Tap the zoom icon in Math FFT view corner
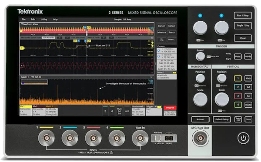This screenshot has height=162, width=261. point(151,82)
